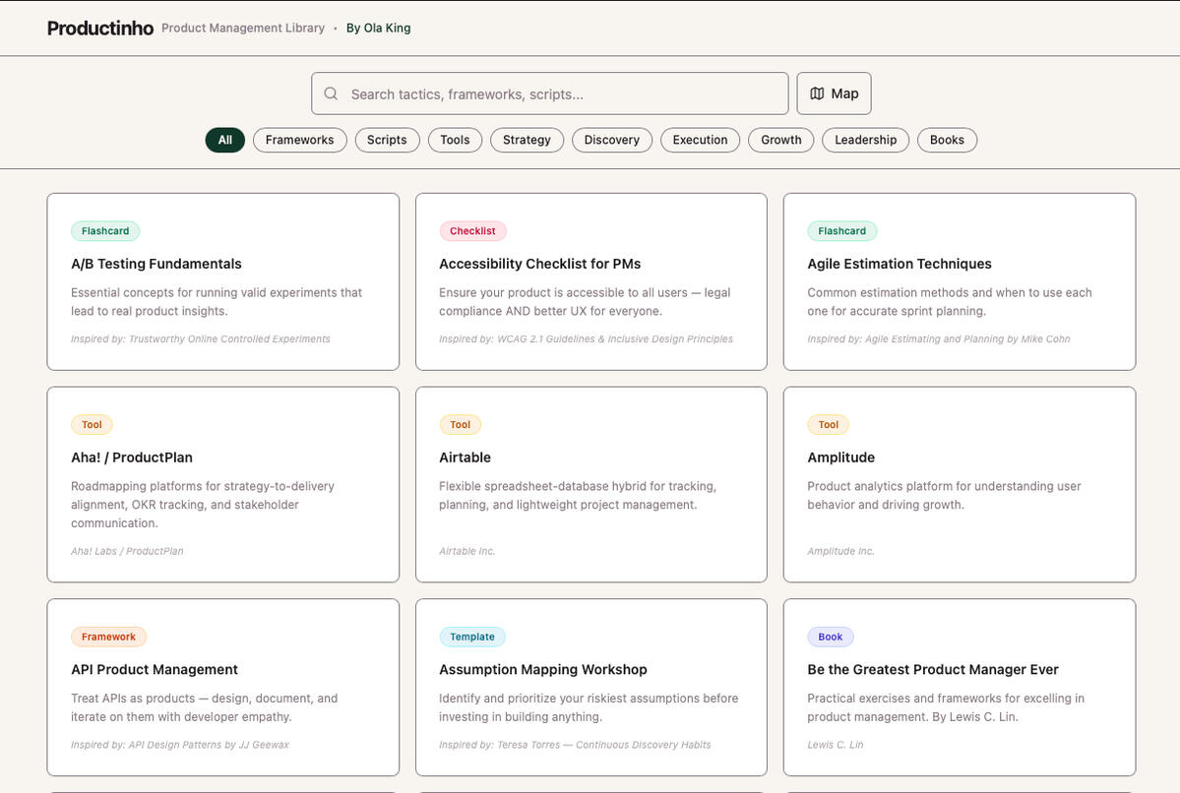Open Assumption Mapping Workshop template card
Viewport: 1180px width, 793px height.
point(590,687)
